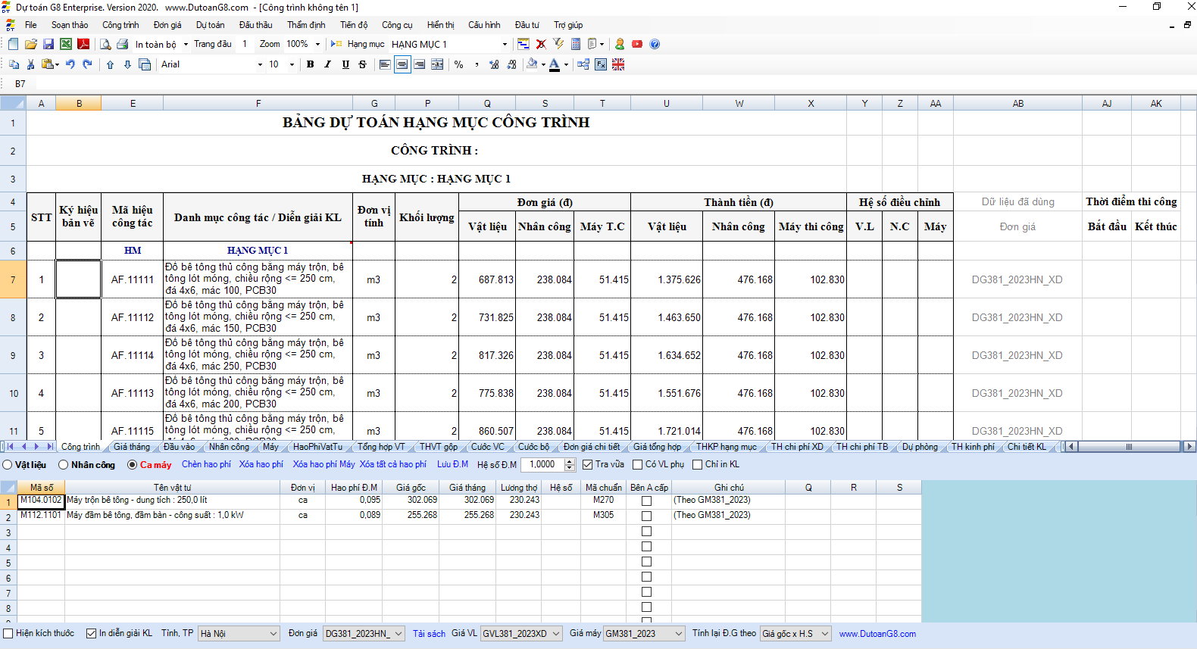Open the Arial font name dropdown
Image resolution: width=1197 pixels, height=649 pixels.
point(260,64)
